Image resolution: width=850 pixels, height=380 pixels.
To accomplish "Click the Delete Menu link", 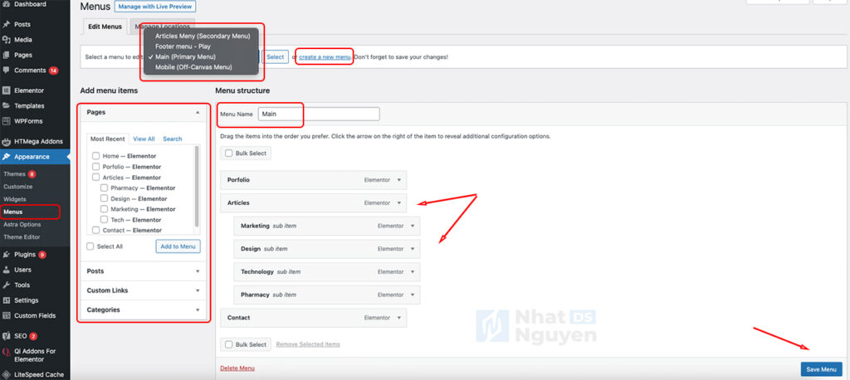I will point(237,368).
